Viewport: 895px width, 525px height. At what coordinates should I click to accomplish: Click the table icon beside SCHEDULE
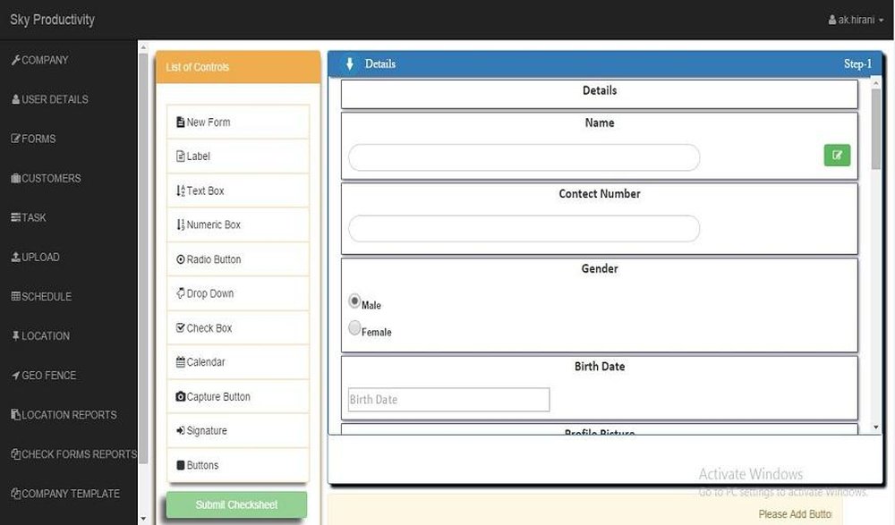[16, 296]
